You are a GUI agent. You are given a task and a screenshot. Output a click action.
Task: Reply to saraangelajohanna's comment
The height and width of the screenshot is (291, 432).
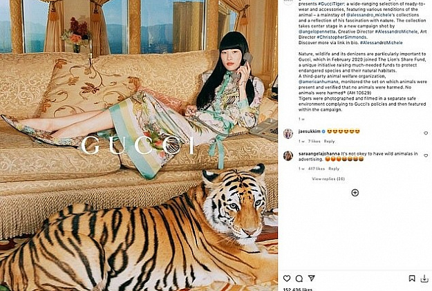[x=334, y=169]
